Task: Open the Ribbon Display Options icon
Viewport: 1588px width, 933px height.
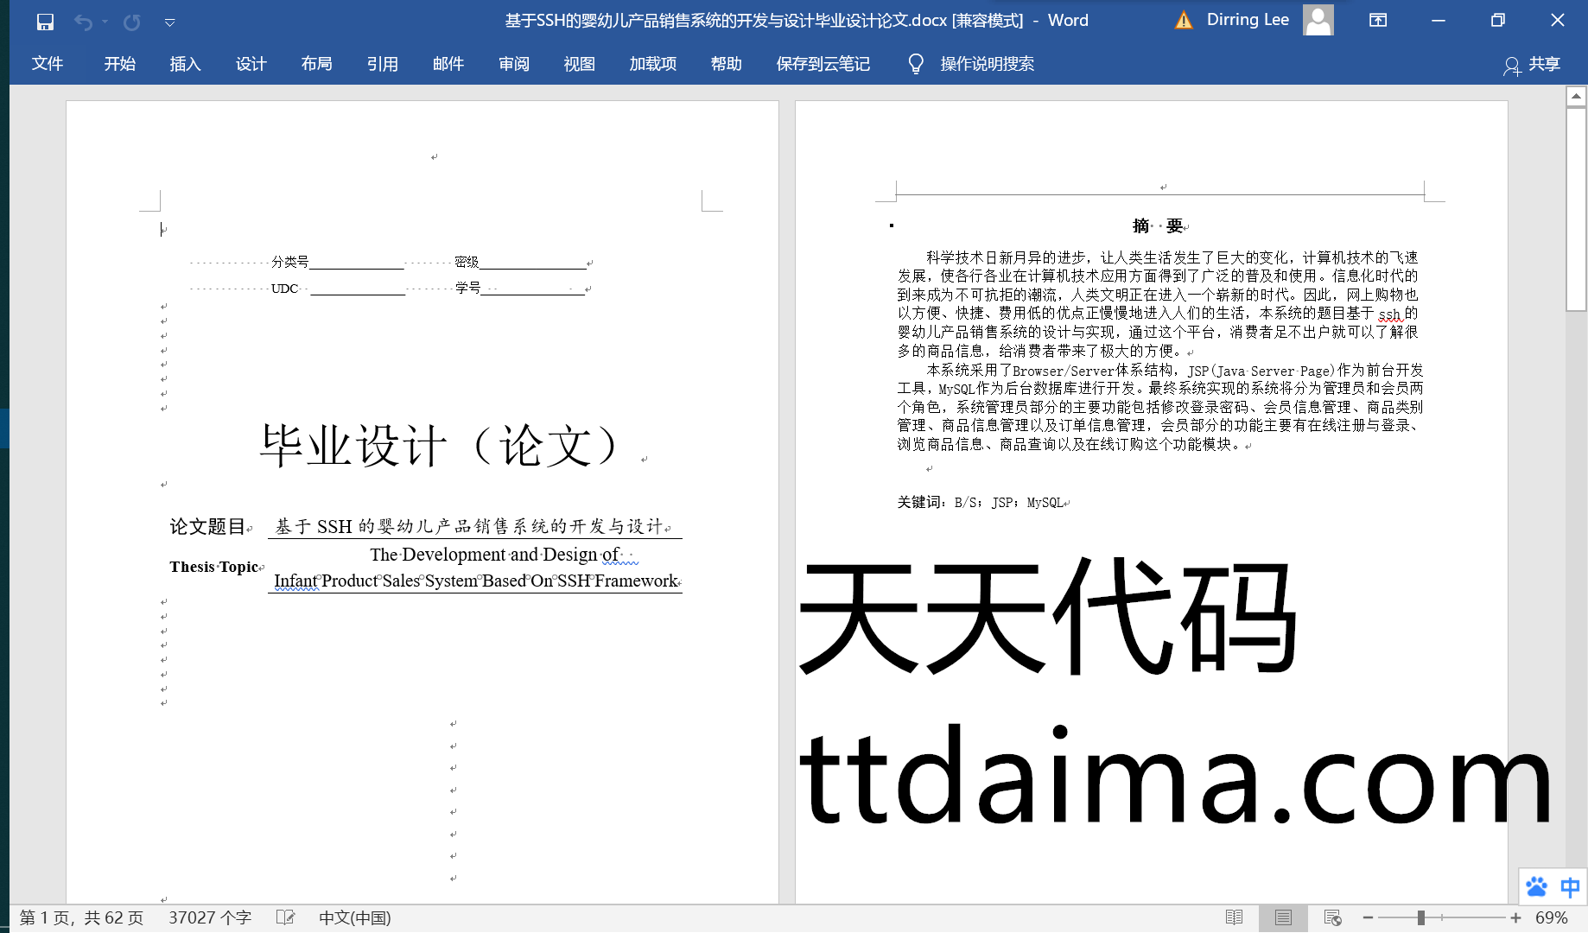Action: (1378, 21)
